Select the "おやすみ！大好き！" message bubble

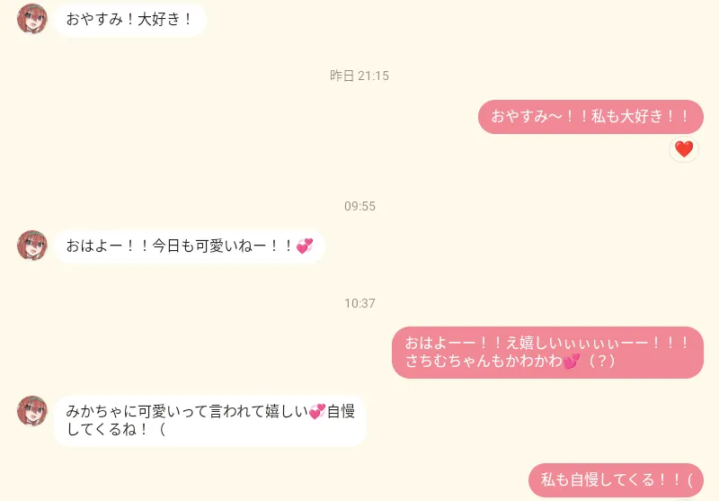point(129,19)
